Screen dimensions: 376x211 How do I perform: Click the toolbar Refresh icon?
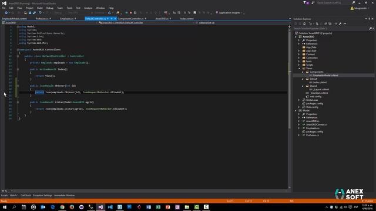[109, 13]
